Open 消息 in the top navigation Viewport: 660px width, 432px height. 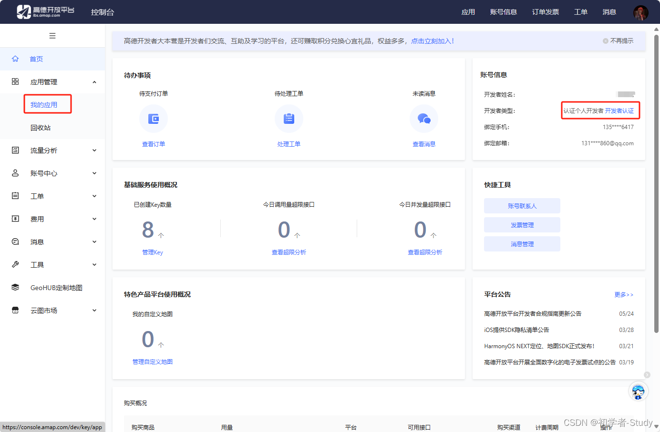pyautogui.click(x=609, y=12)
